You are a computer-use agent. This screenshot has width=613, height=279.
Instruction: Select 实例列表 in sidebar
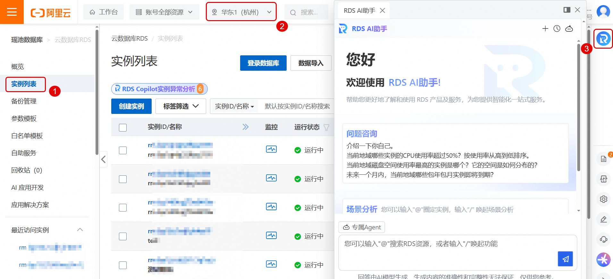point(24,84)
